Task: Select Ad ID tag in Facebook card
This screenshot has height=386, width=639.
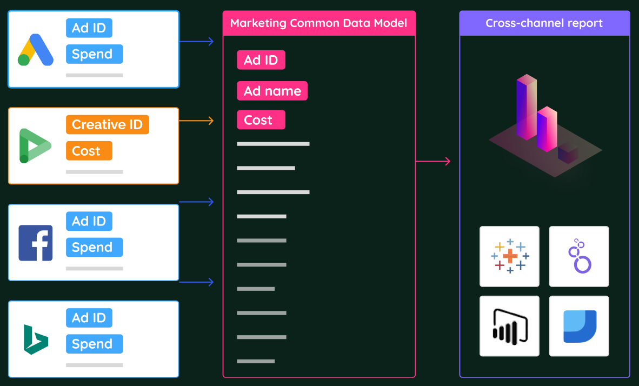Action: [x=89, y=221]
